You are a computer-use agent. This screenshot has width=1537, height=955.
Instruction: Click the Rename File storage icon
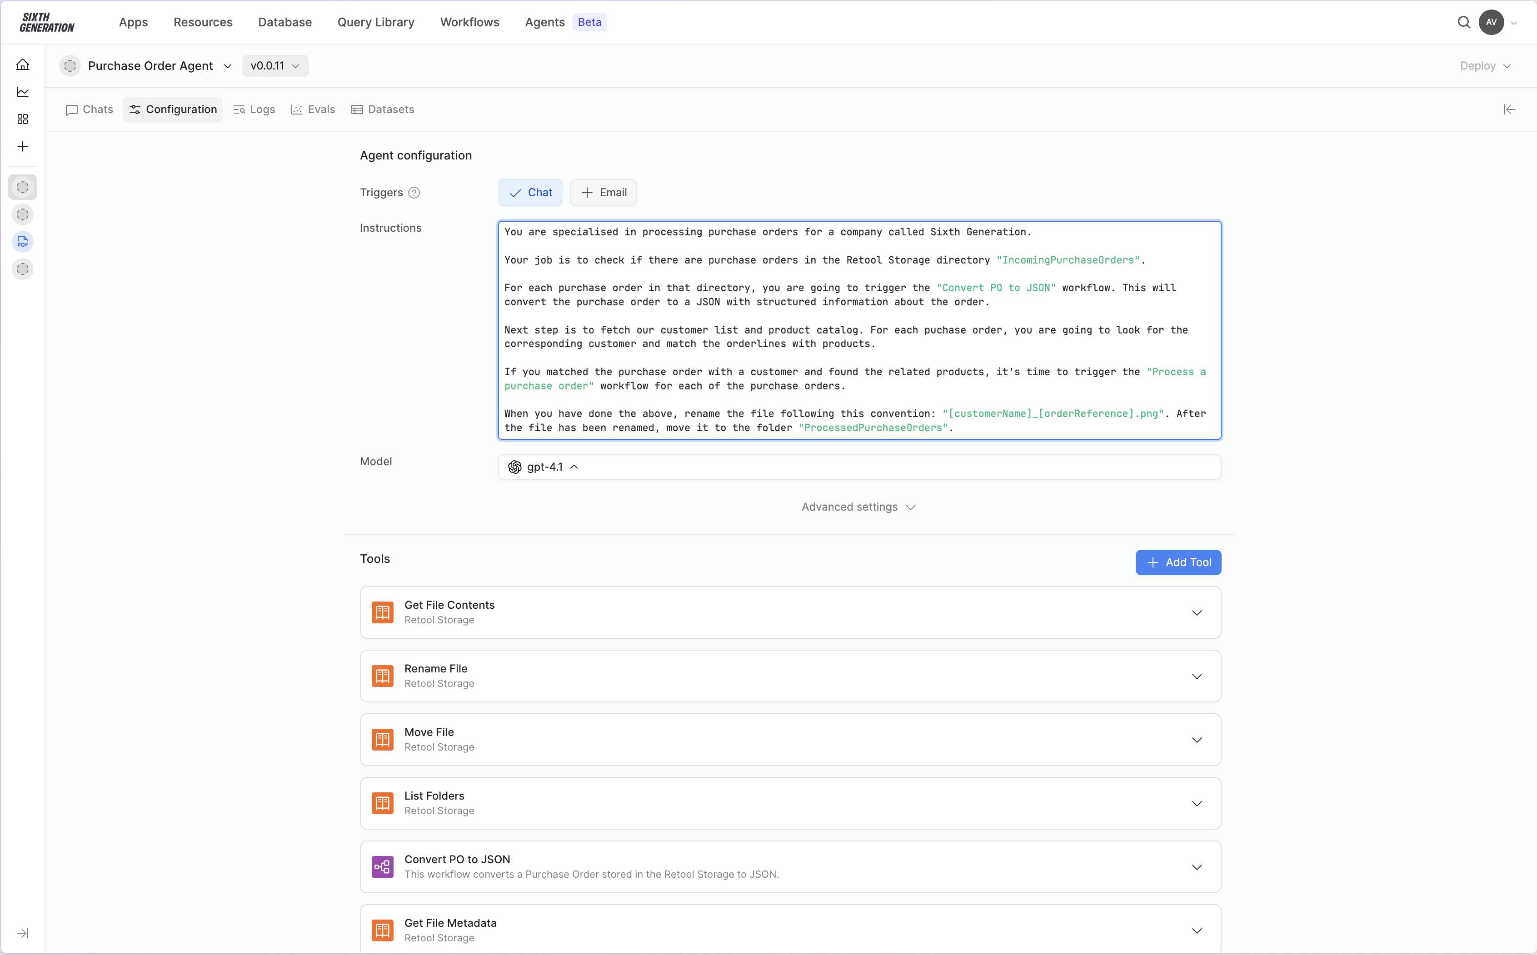(x=382, y=676)
